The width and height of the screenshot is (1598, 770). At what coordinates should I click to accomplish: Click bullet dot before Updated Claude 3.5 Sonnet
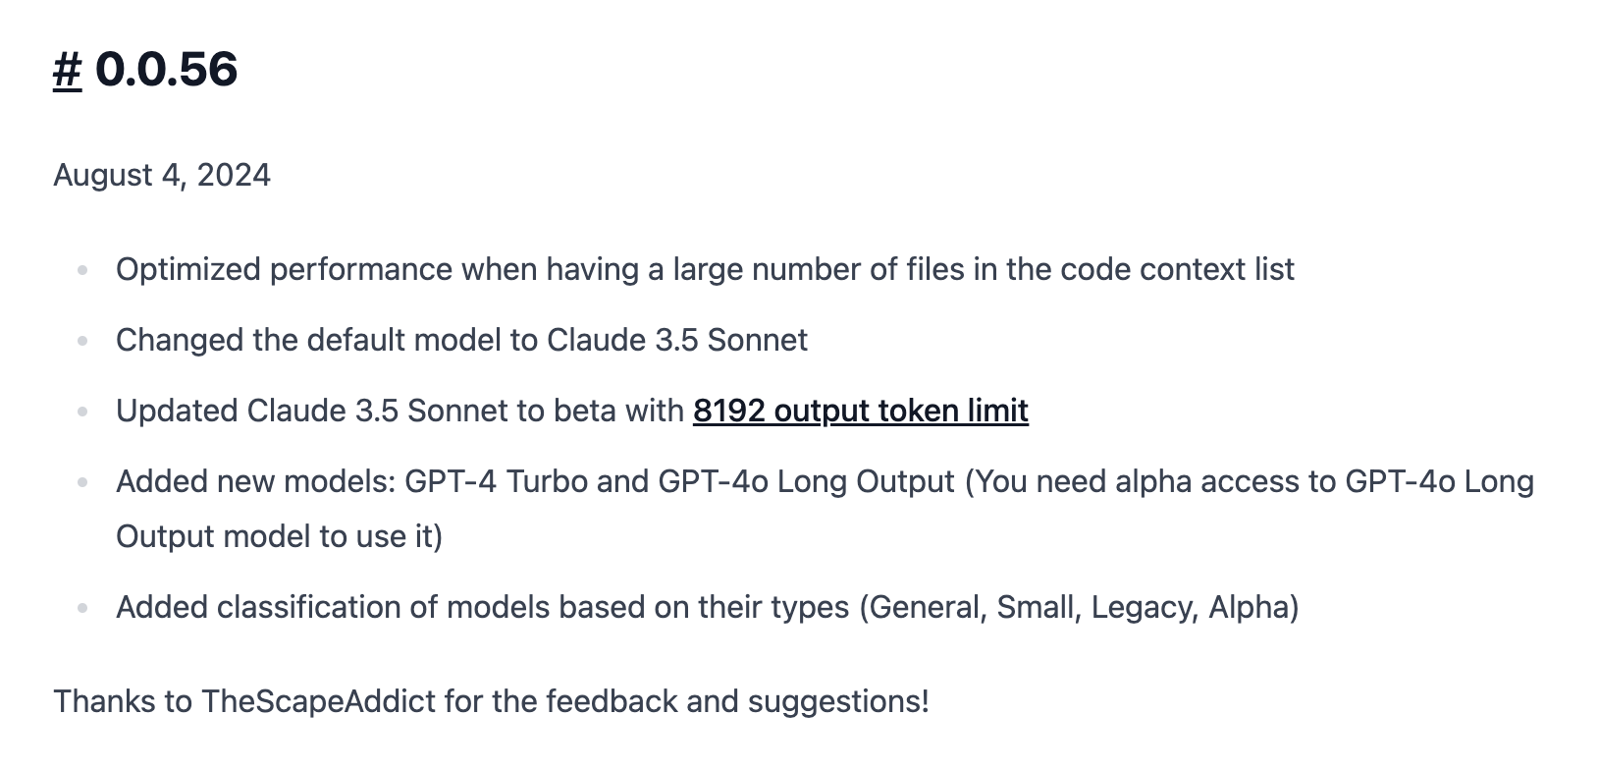[x=83, y=412]
